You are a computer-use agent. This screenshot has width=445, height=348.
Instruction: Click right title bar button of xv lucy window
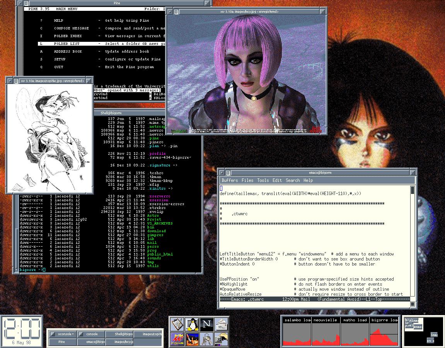pyautogui.click(x=322, y=12)
